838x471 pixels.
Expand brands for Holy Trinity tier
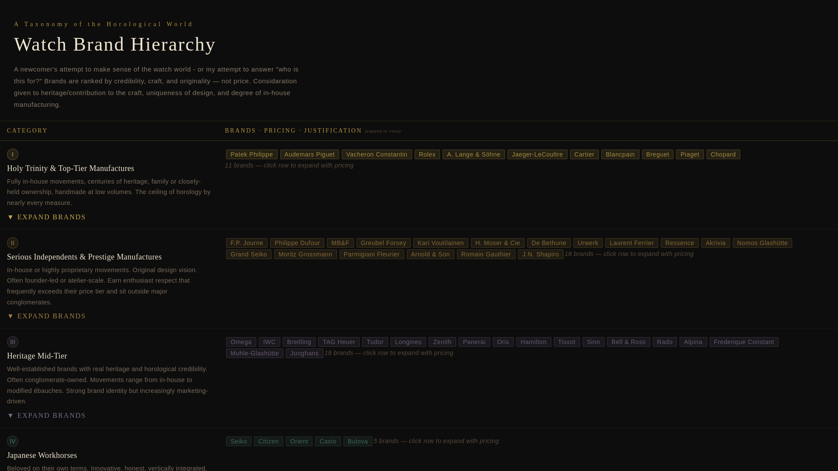pyautogui.click(x=46, y=217)
